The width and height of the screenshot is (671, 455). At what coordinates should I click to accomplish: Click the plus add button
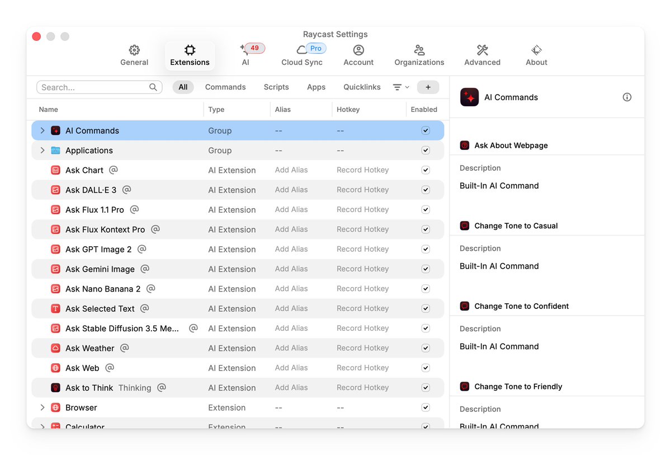(x=428, y=87)
